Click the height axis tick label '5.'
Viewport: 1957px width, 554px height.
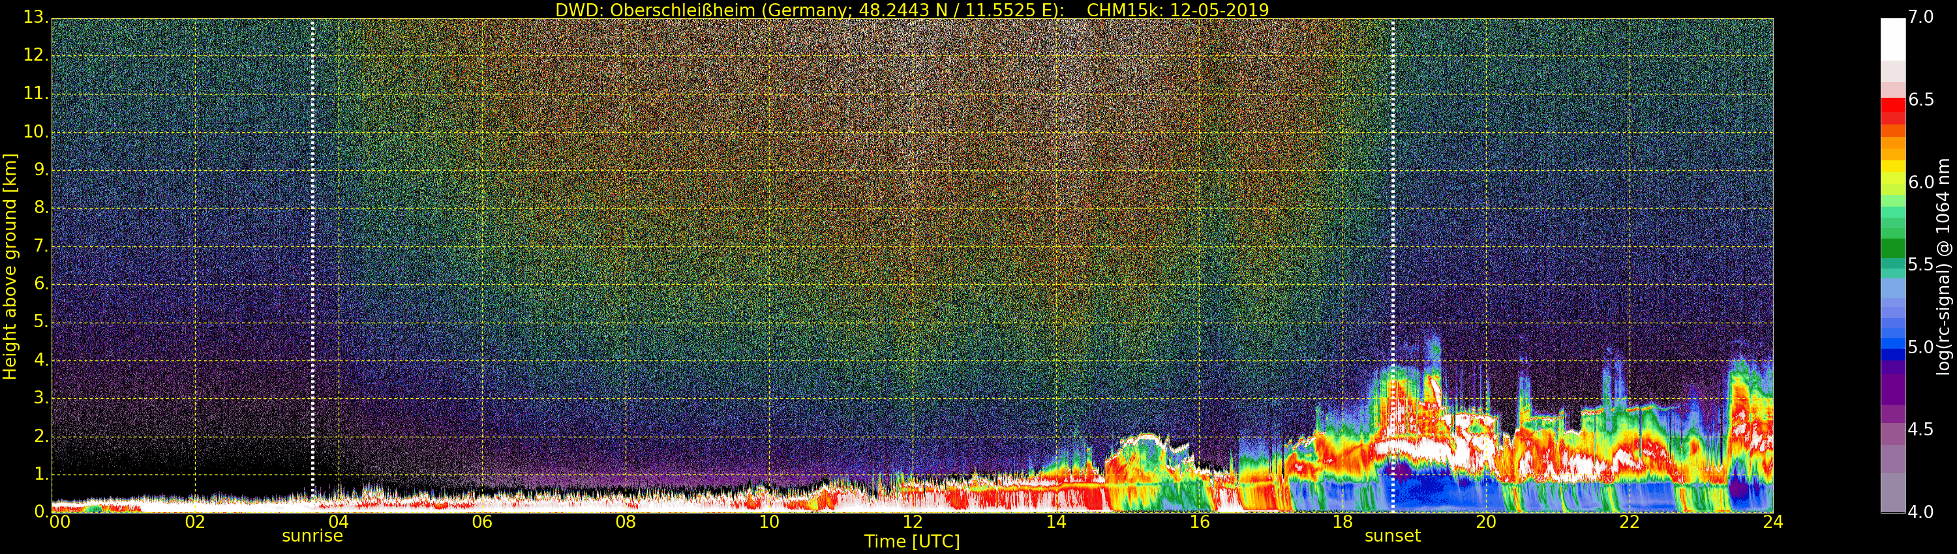[x=41, y=322]
